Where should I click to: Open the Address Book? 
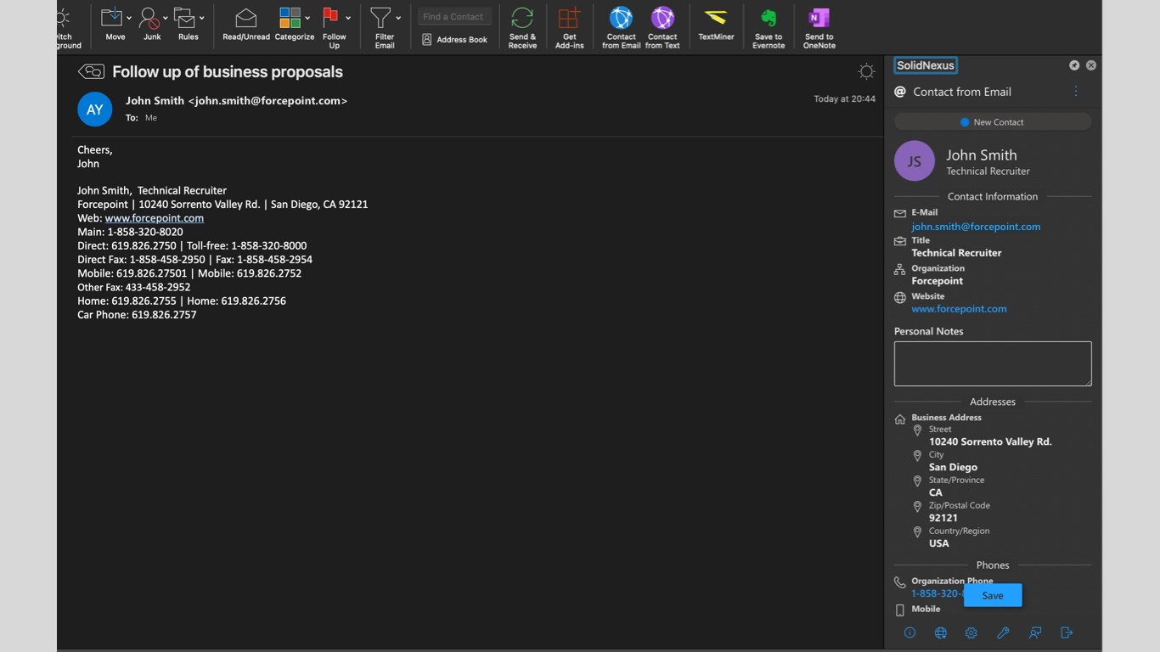pos(455,39)
